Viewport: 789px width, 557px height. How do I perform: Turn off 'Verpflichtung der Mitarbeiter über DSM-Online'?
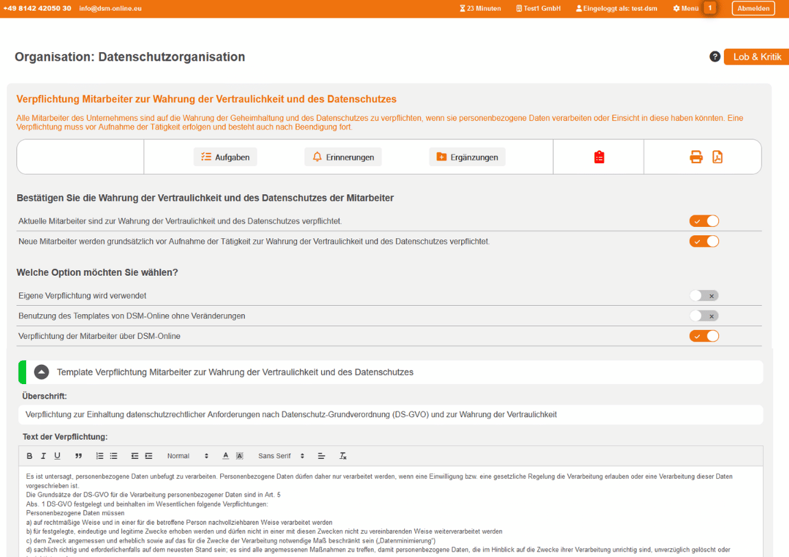704,335
